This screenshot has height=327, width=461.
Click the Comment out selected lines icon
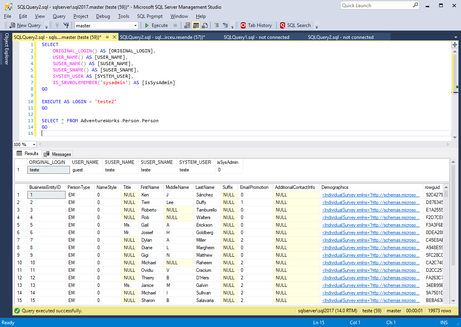(x=217, y=25)
